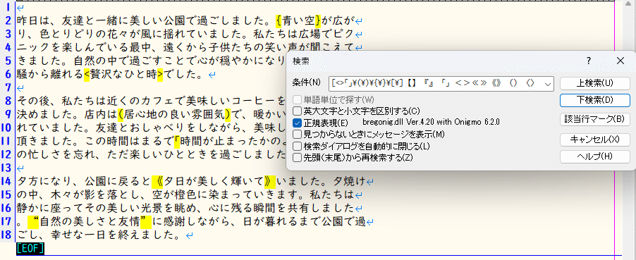Click bregonig.dll Ver.4.20 version label
The image size is (636, 260).
[x=431, y=122]
